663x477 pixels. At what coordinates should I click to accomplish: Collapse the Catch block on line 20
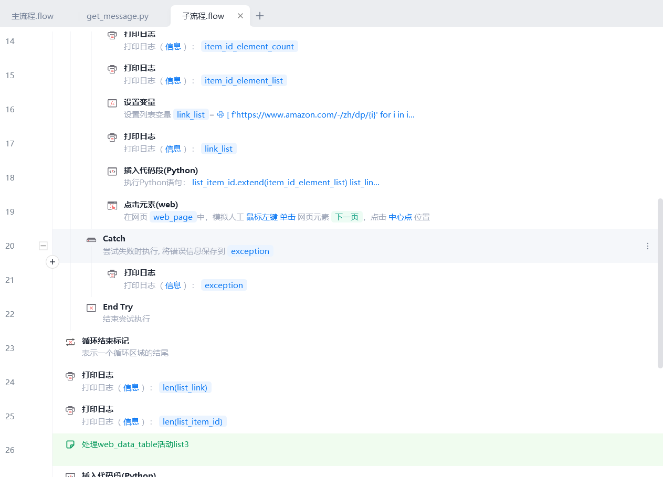click(x=43, y=246)
